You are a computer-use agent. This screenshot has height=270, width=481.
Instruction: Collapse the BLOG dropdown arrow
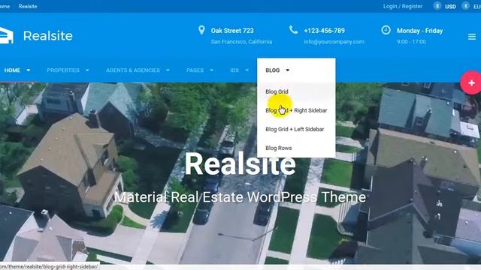coord(287,70)
